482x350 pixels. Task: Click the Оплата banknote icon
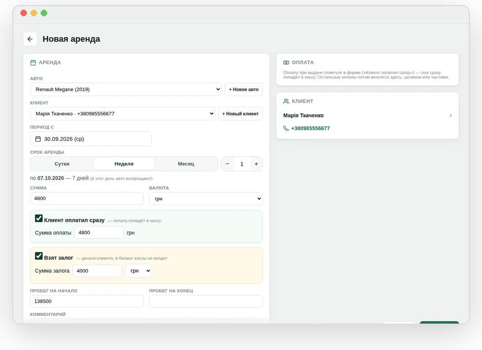point(286,62)
